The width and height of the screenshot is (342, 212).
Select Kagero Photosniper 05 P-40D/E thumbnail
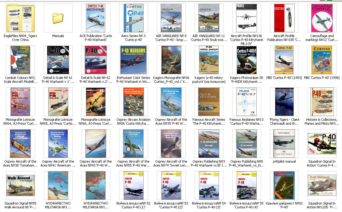pyautogui.click(x=246, y=60)
